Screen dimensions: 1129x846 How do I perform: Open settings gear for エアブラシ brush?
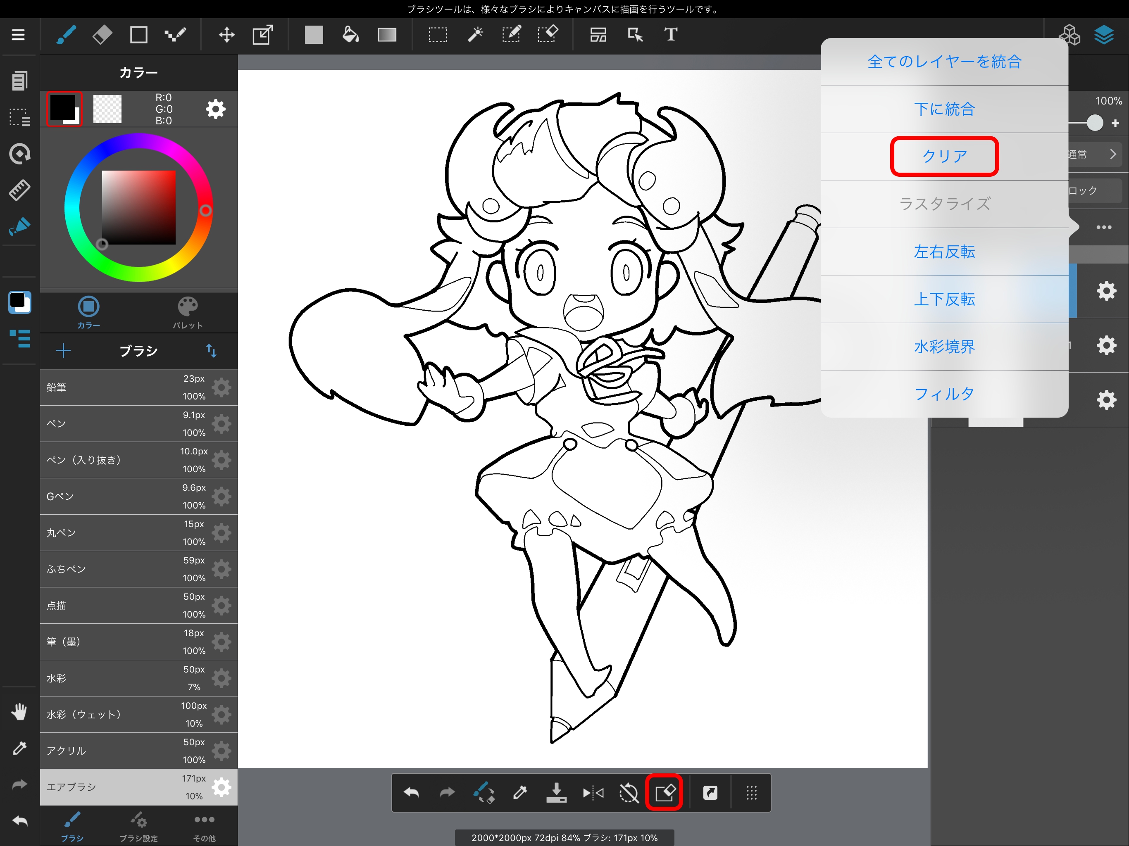222,787
